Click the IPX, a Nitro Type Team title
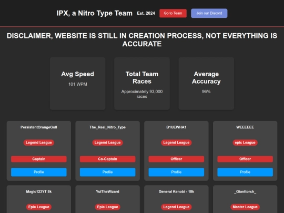The width and height of the screenshot is (284, 213). [x=95, y=13]
